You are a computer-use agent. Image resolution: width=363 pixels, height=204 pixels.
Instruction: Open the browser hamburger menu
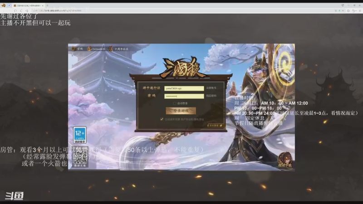(x=360, y=10)
